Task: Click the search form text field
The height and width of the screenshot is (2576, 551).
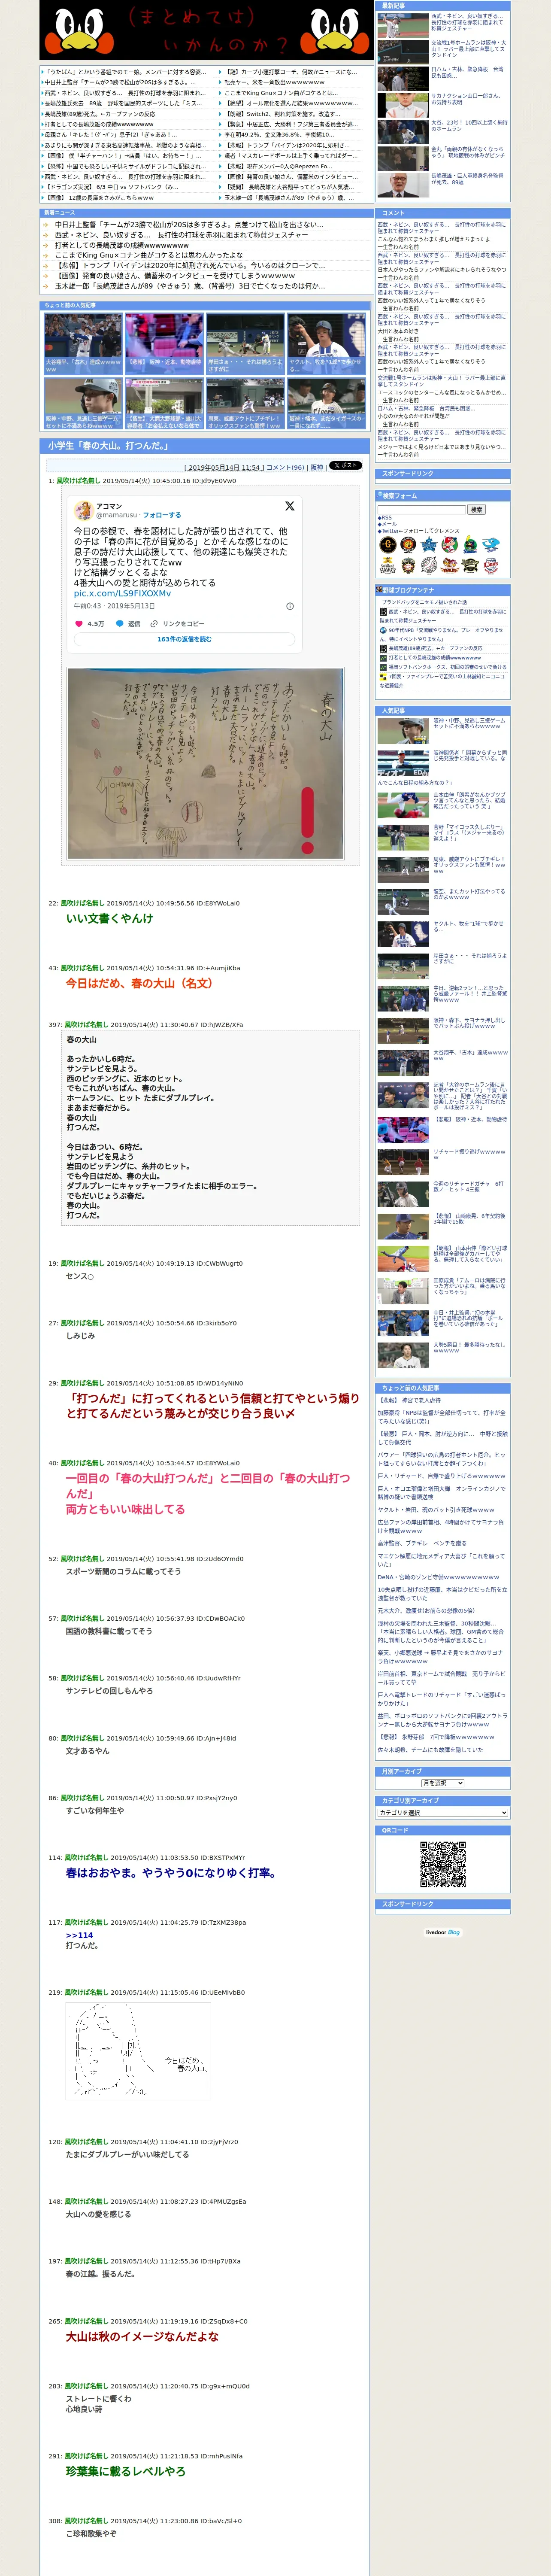Action: (x=422, y=510)
